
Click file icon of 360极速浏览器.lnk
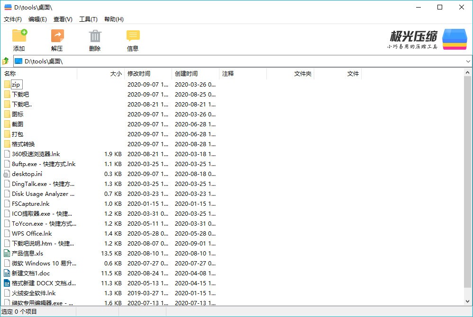7,154
